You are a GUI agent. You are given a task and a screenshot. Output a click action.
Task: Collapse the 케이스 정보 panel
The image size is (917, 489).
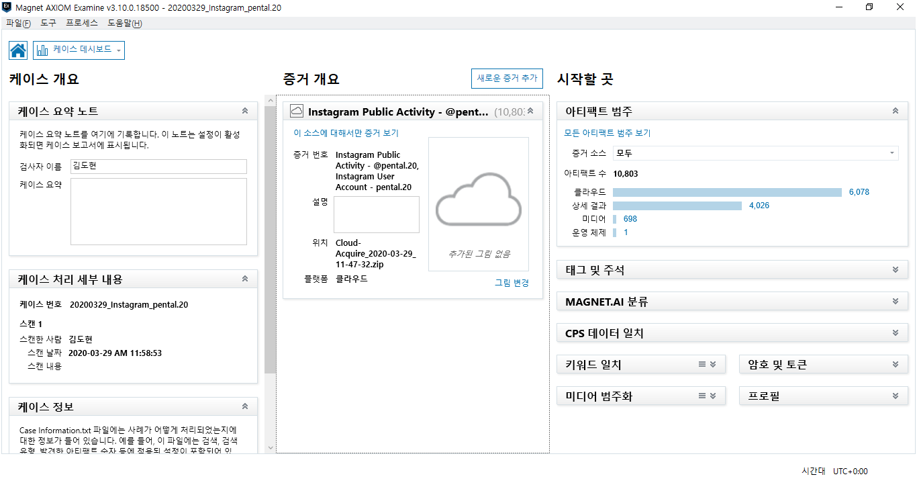click(x=245, y=406)
